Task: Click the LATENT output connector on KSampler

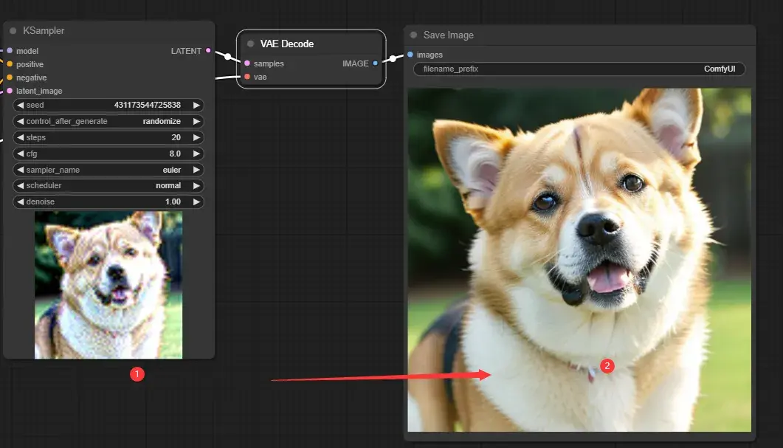Action: pos(209,51)
